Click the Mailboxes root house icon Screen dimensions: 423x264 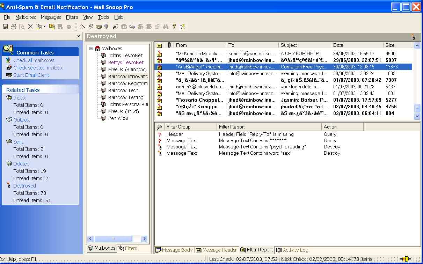97,49
